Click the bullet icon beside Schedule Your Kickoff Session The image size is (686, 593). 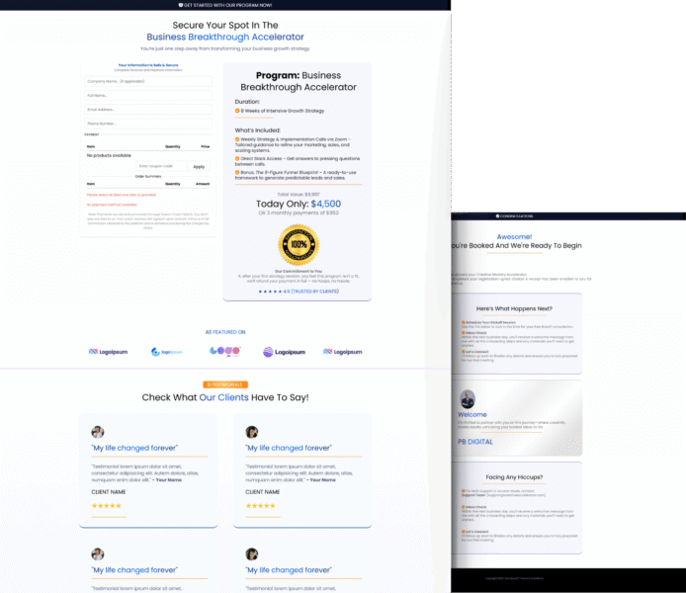point(464,322)
